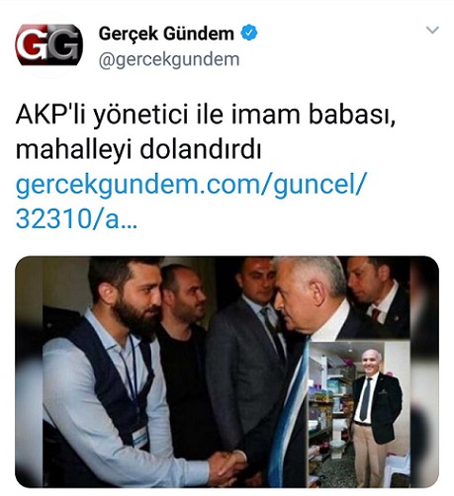Select the tweet headline starting with AKP'li yönetici
The width and height of the screenshot is (454, 496).
point(206,131)
